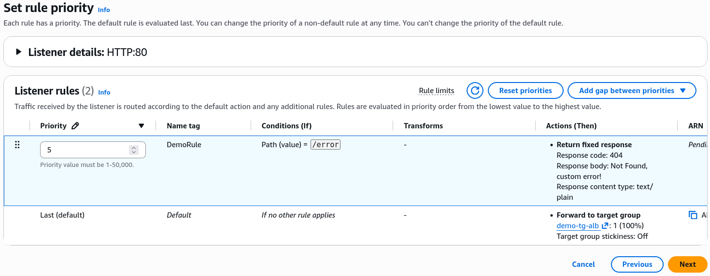
Task: Click the copy ARN icon in default rule row
Action: (x=693, y=215)
